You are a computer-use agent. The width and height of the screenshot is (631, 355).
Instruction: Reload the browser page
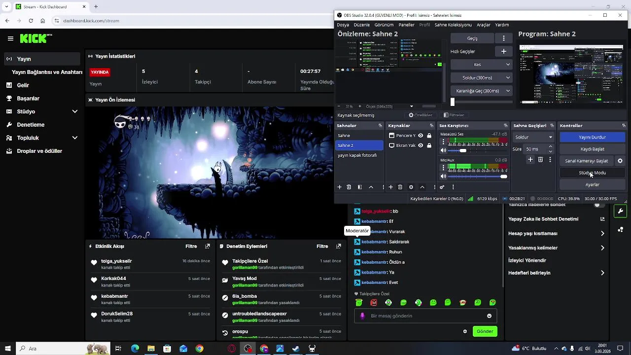[x=31, y=21]
